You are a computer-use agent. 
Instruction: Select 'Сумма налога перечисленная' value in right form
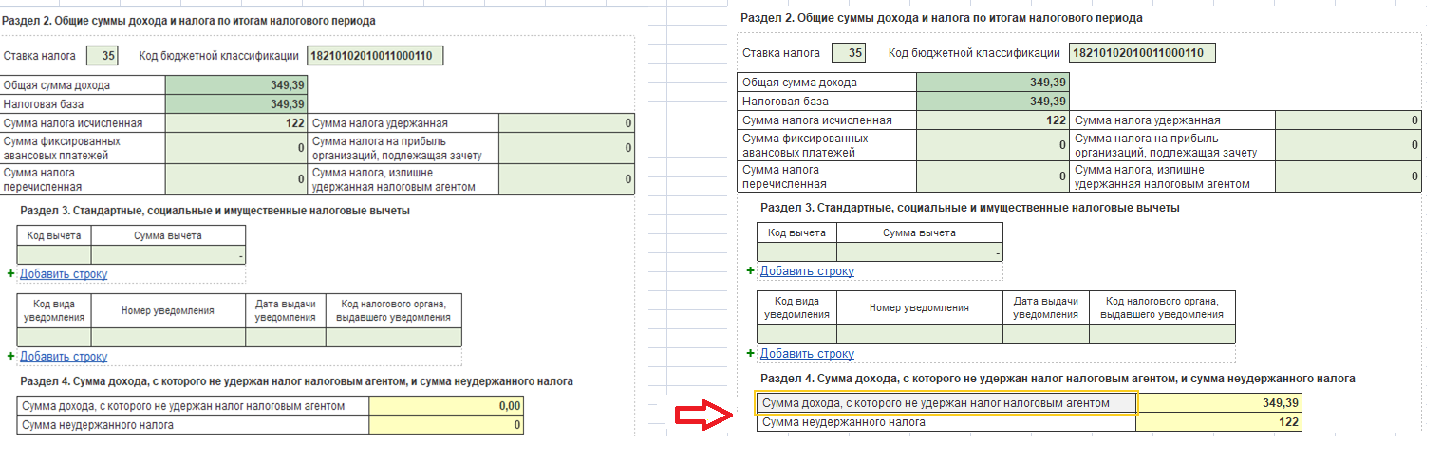click(993, 176)
